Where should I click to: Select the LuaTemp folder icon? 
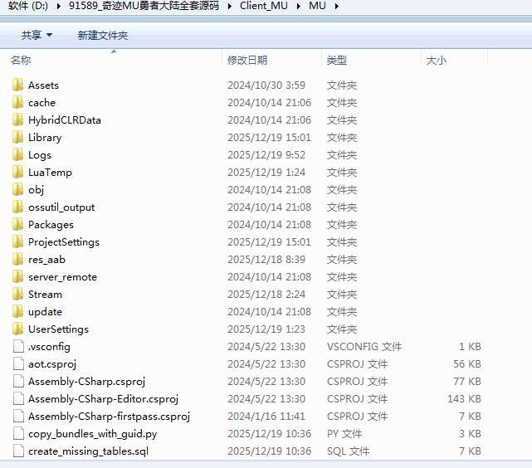point(17,173)
